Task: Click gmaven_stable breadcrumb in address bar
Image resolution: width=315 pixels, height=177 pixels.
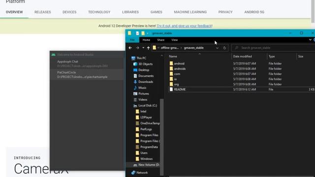Action: (193, 48)
